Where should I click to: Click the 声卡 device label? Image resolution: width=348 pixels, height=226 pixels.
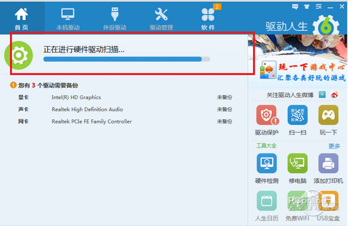coord(23,110)
